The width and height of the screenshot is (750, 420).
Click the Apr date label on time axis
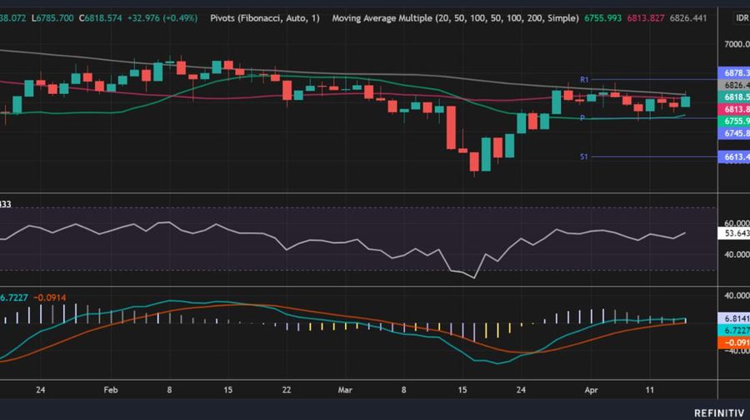[591, 390]
